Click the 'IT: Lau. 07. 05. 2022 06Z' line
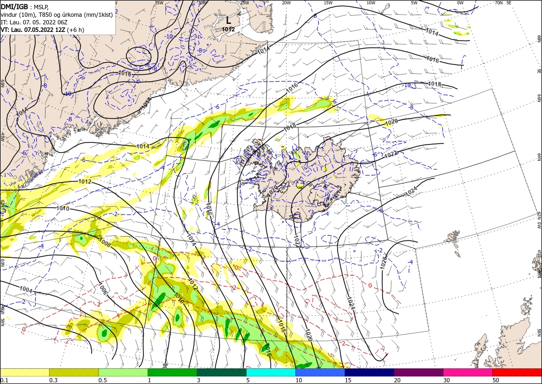 (34, 22)
